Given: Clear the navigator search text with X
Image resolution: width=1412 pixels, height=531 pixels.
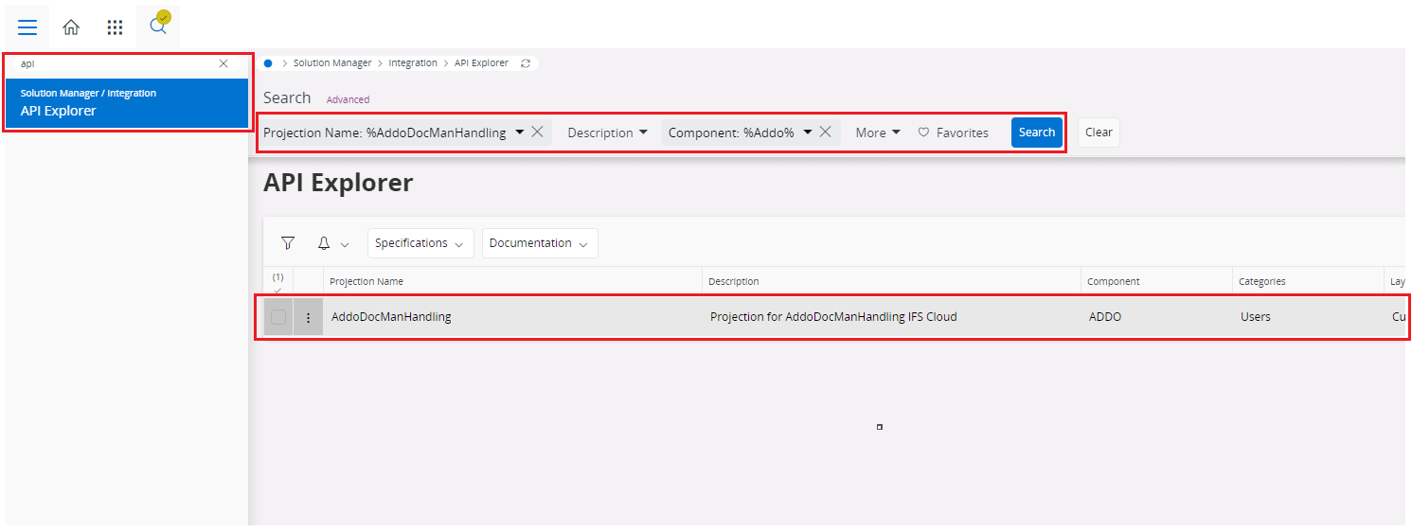Looking at the screenshot, I should point(223,63).
